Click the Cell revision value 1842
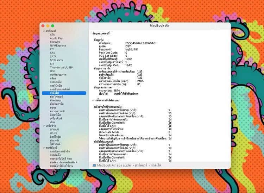 tap(128, 65)
